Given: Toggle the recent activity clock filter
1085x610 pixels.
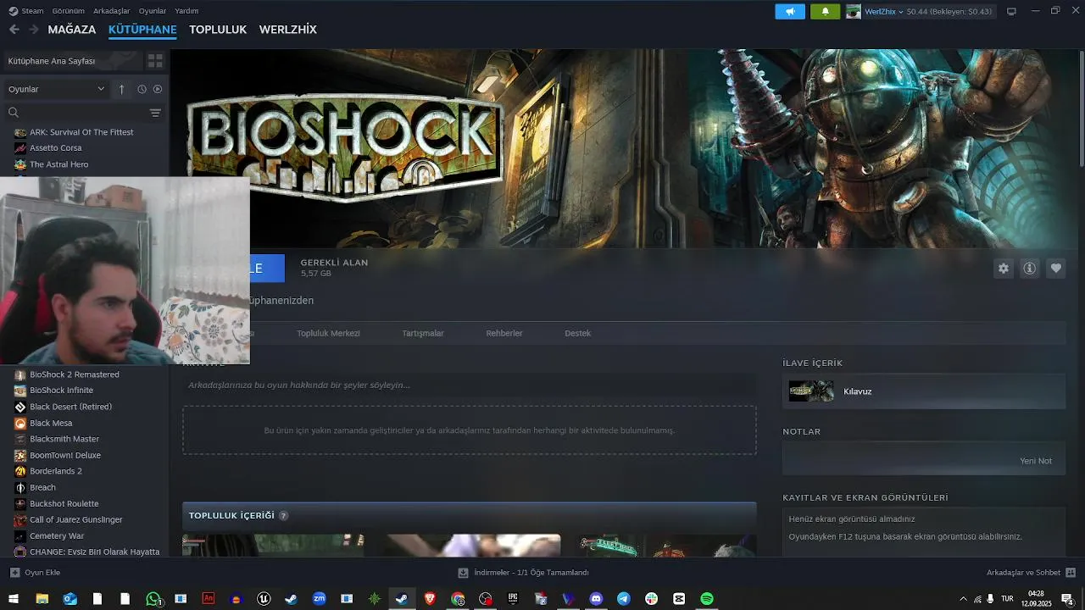Looking at the screenshot, I should tap(142, 89).
